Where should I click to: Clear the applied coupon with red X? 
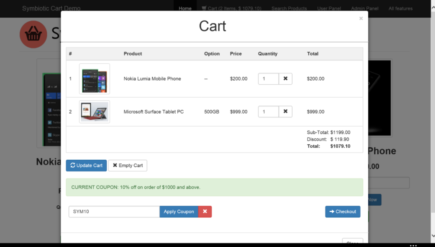point(205,212)
